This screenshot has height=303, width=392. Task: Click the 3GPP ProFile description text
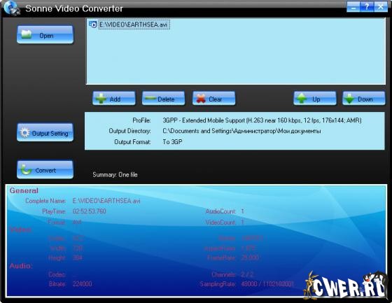(262, 120)
